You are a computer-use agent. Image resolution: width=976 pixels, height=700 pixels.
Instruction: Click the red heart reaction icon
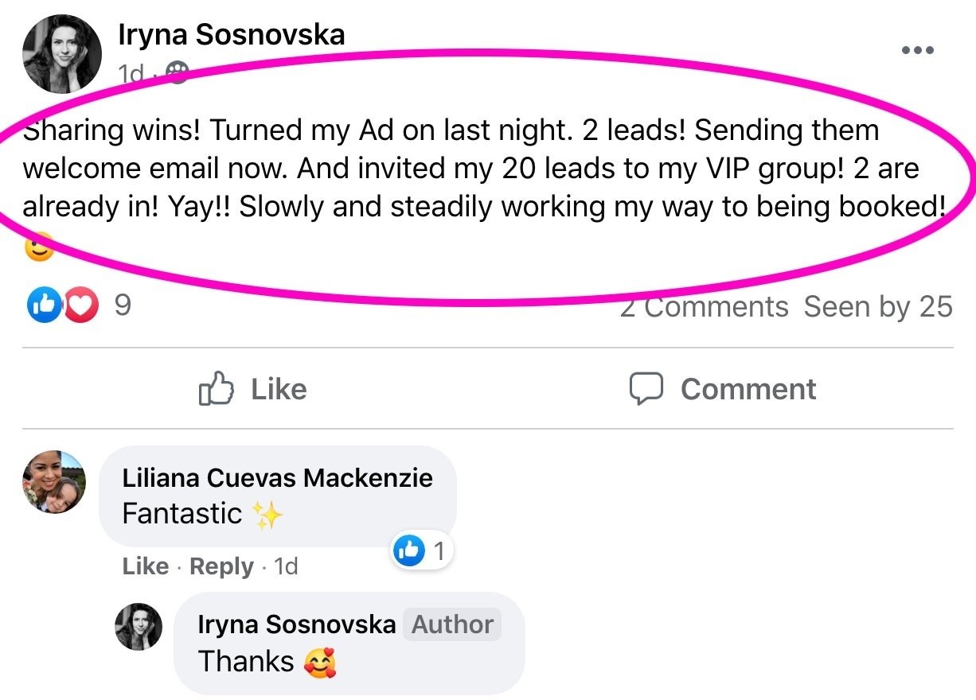81,305
